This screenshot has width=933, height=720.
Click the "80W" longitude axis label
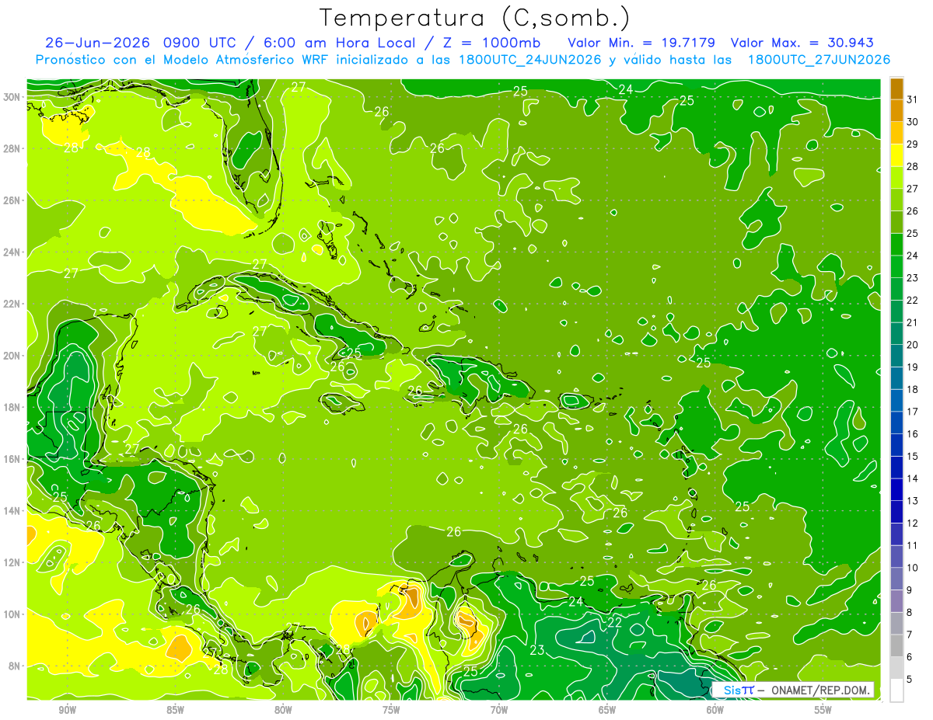pyautogui.click(x=283, y=710)
